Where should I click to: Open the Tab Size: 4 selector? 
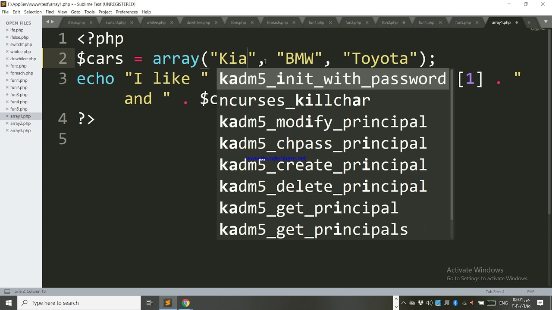coord(495,291)
